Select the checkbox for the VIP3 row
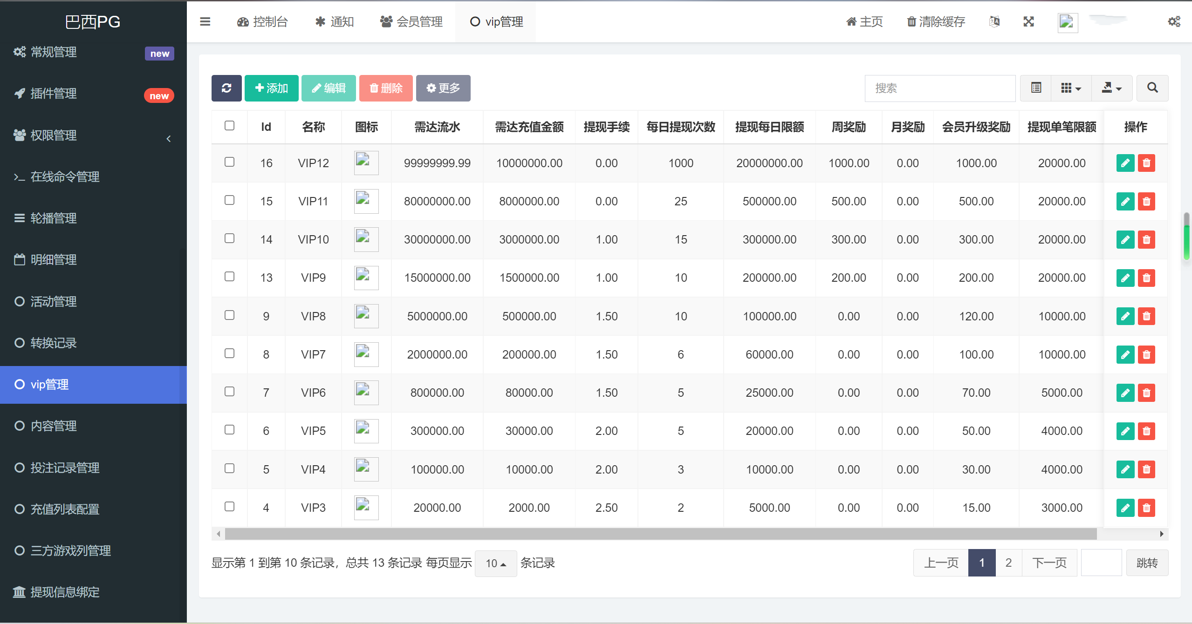The height and width of the screenshot is (624, 1192). [x=229, y=506]
